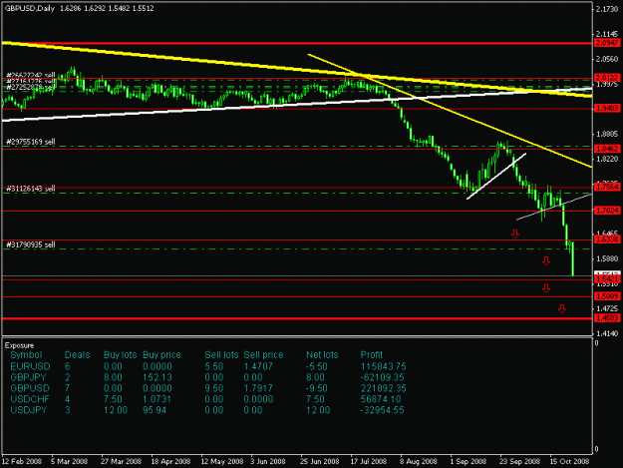Click the 25 Jun 2008 date label
The image size is (623, 468).
pyautogui.click(x=320, y=461)
